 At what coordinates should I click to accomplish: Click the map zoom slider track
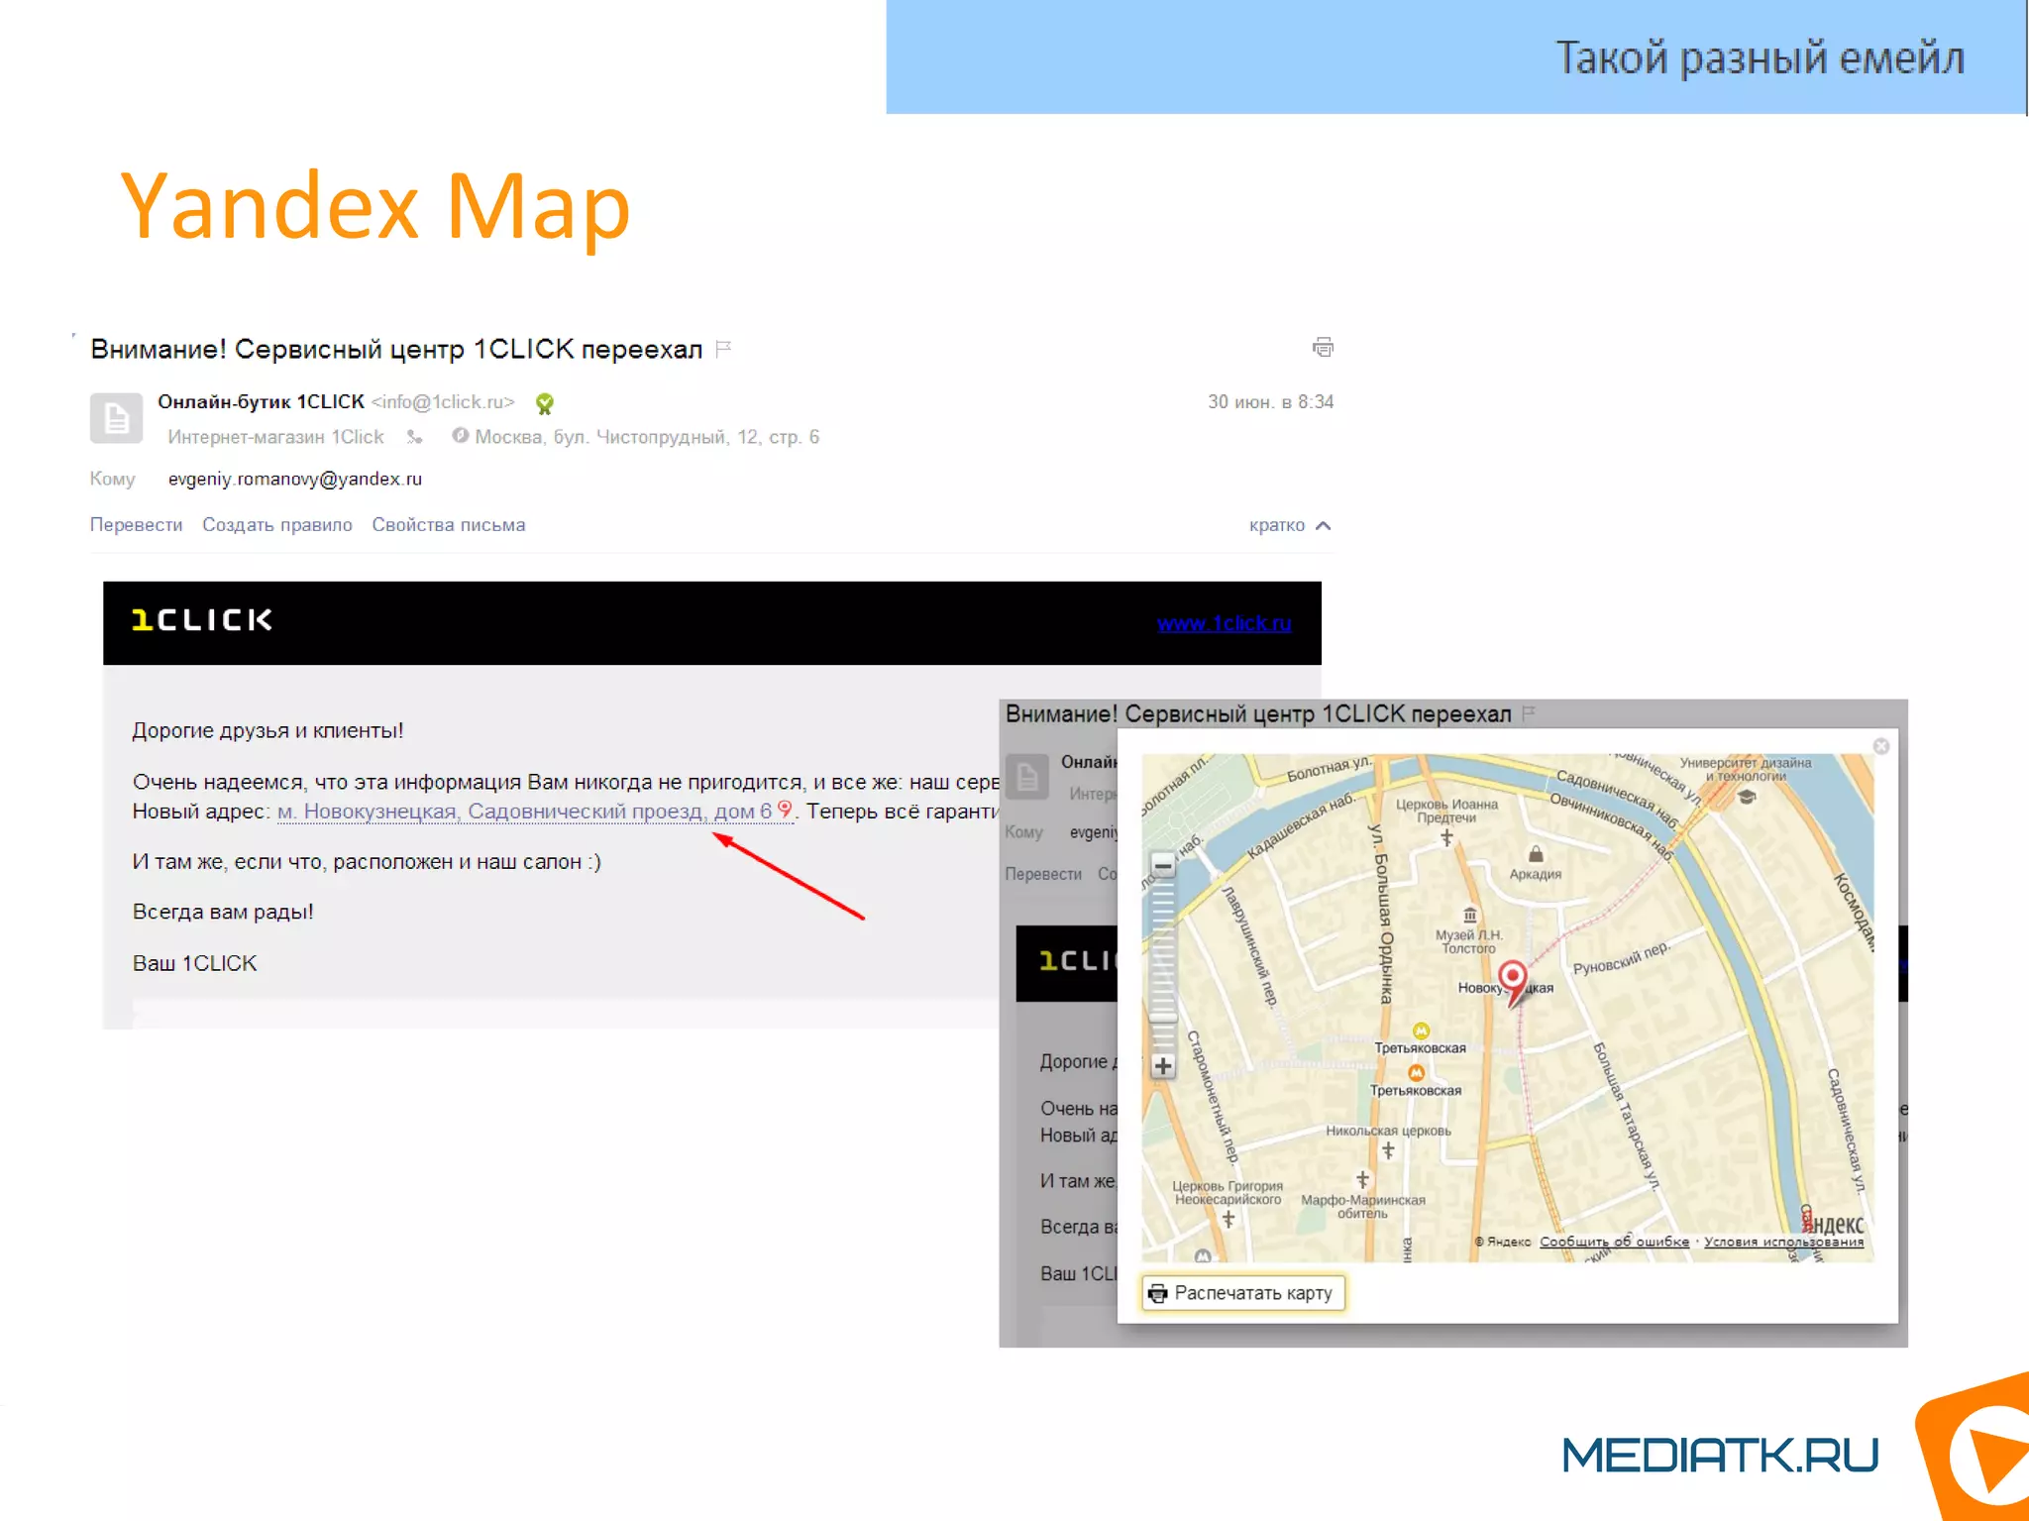[1163, 966]
